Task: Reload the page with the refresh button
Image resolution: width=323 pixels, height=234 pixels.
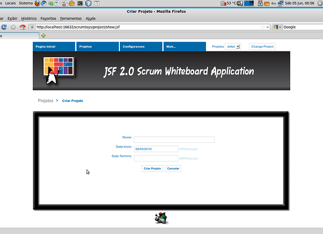Action: [4, 27]
